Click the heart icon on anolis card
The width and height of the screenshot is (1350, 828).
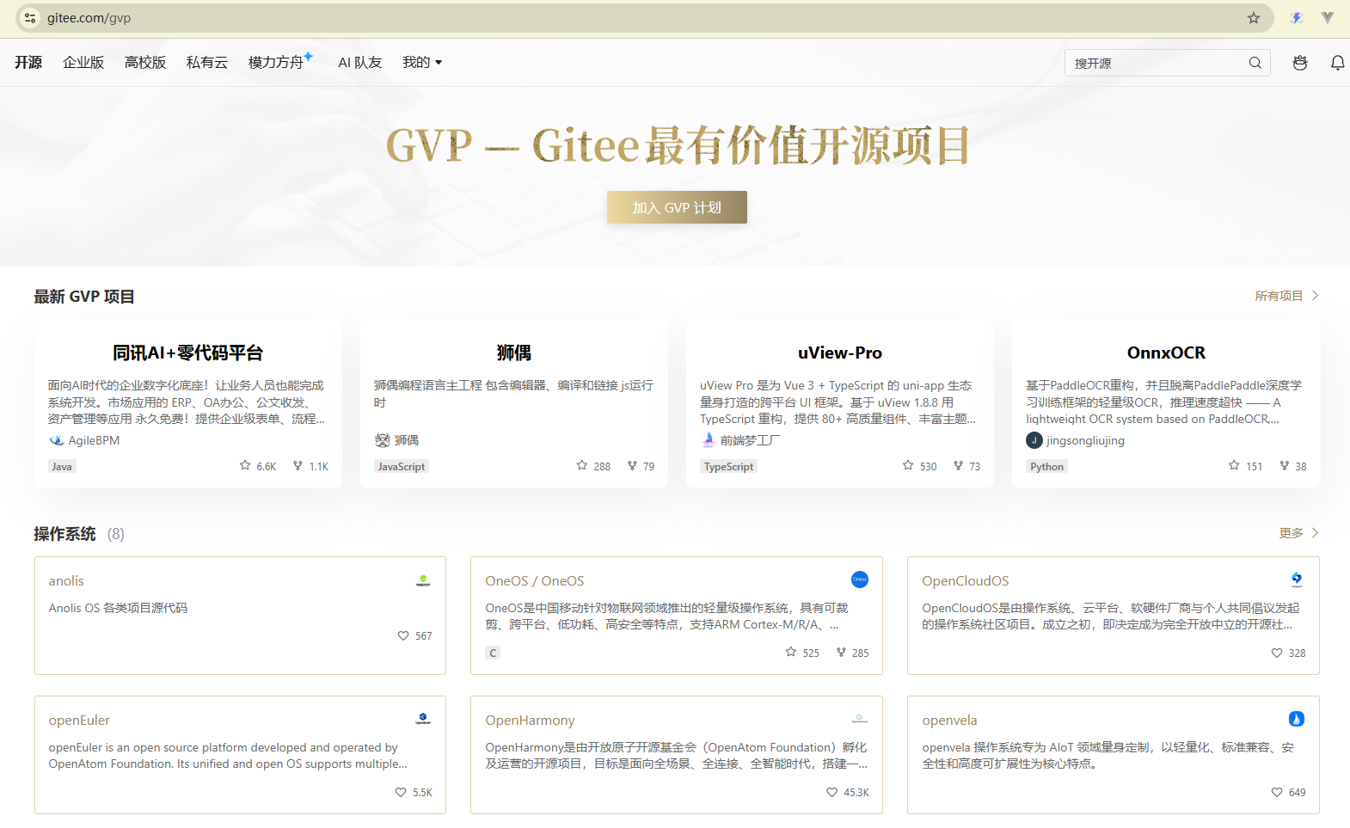pos(403,635)
